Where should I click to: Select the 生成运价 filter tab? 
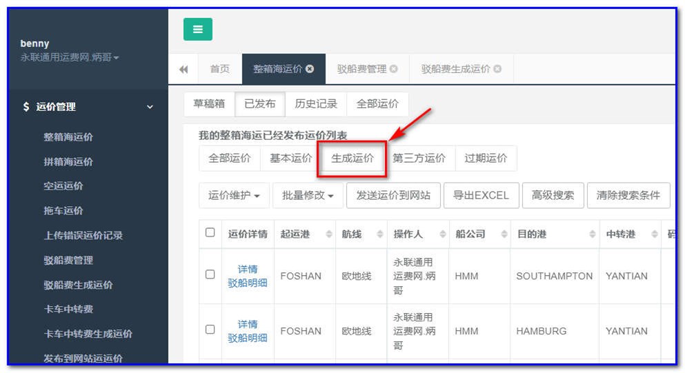[x=352, y=158]
